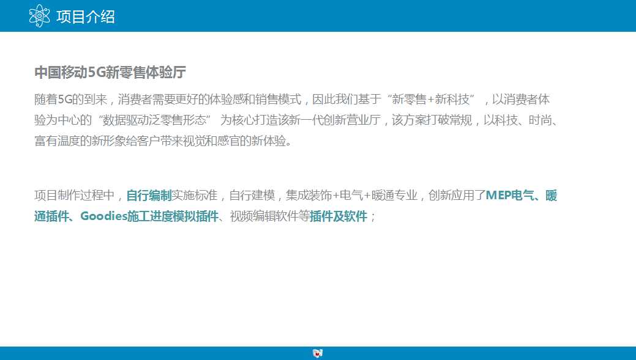Image resolution: width=636 pixels, height=360 pixels.
Task: Click the highlighted text Goodies施工进度模拟插件
Action: [149, 216]
